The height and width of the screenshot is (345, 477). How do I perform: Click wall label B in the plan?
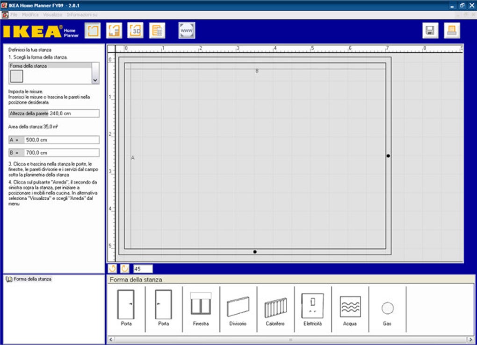257,71
